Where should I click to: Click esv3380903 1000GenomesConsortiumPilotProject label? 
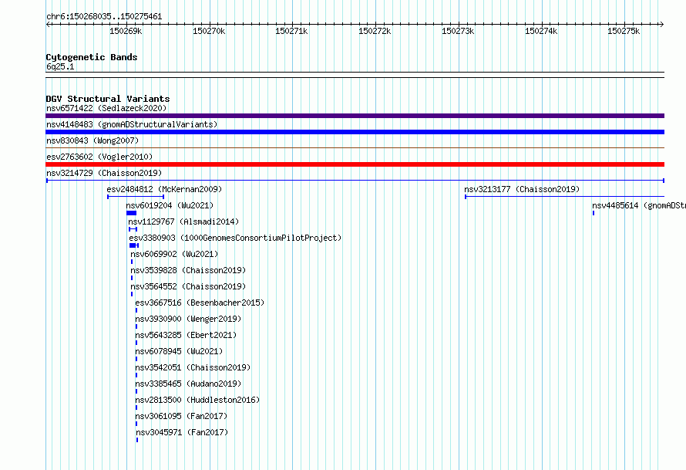(235, 238)
